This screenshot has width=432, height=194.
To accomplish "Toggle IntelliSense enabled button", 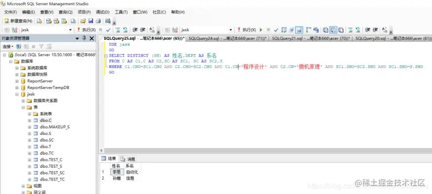I will point(299,30).
